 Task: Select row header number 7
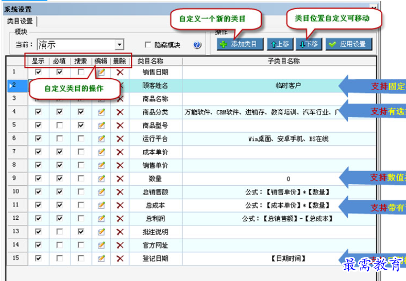[x=17, y=152]
